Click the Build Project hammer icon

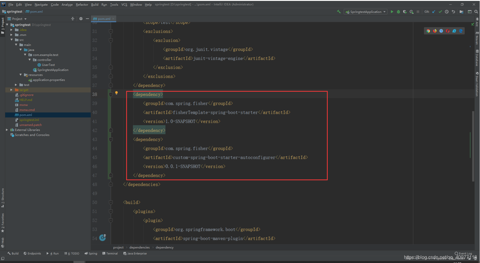point(339,12)
